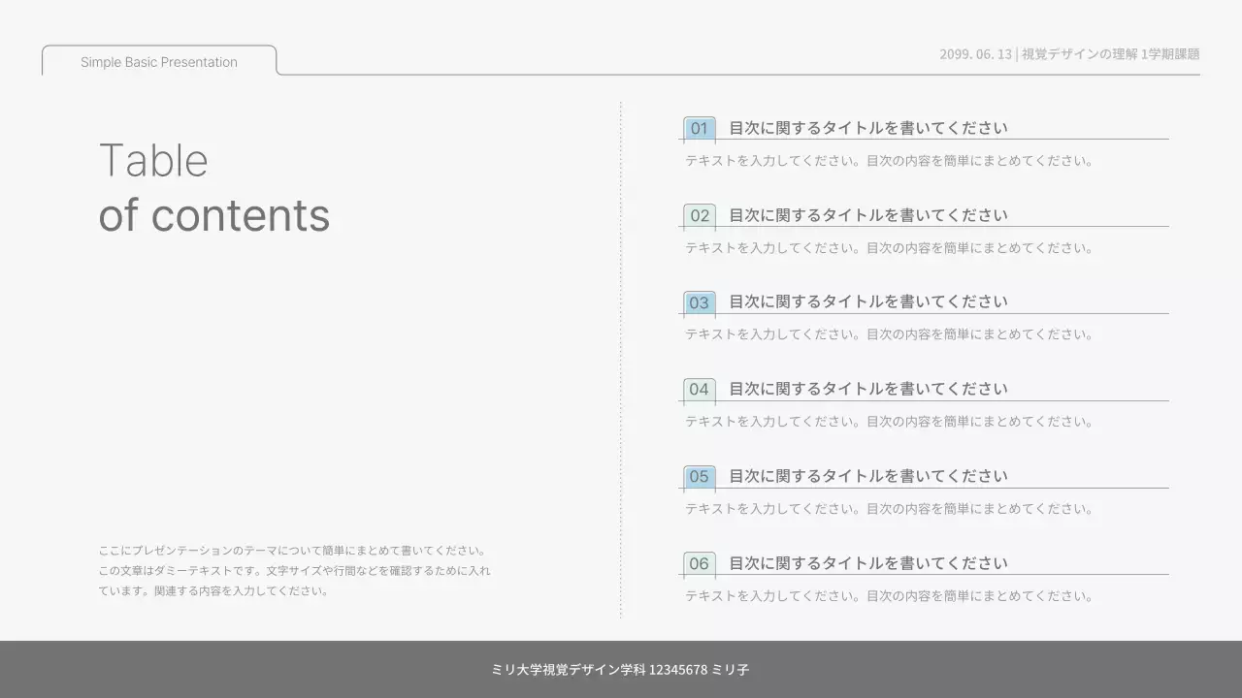Viewport: 1242px width, 698px height.
Task: Select the blue "01" number badge
Action: coord(699,128)
